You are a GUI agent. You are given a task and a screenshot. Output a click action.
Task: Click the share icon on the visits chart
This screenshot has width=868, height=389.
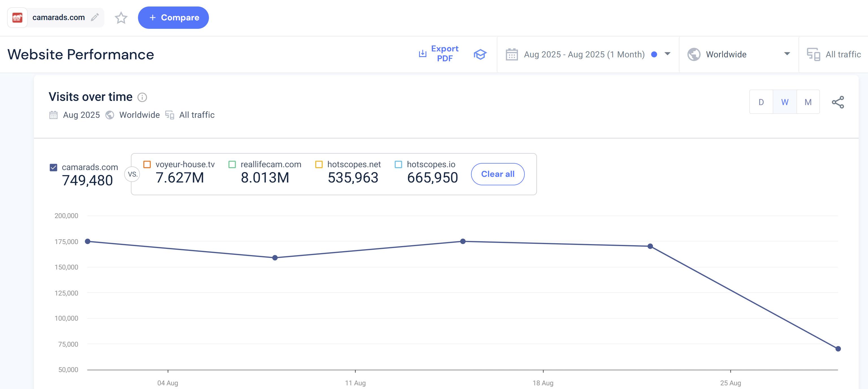tap(838, 102)
